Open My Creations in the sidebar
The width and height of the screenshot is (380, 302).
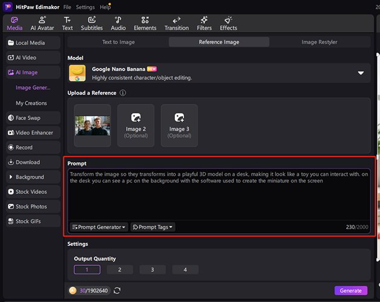(x=31, y=103)
